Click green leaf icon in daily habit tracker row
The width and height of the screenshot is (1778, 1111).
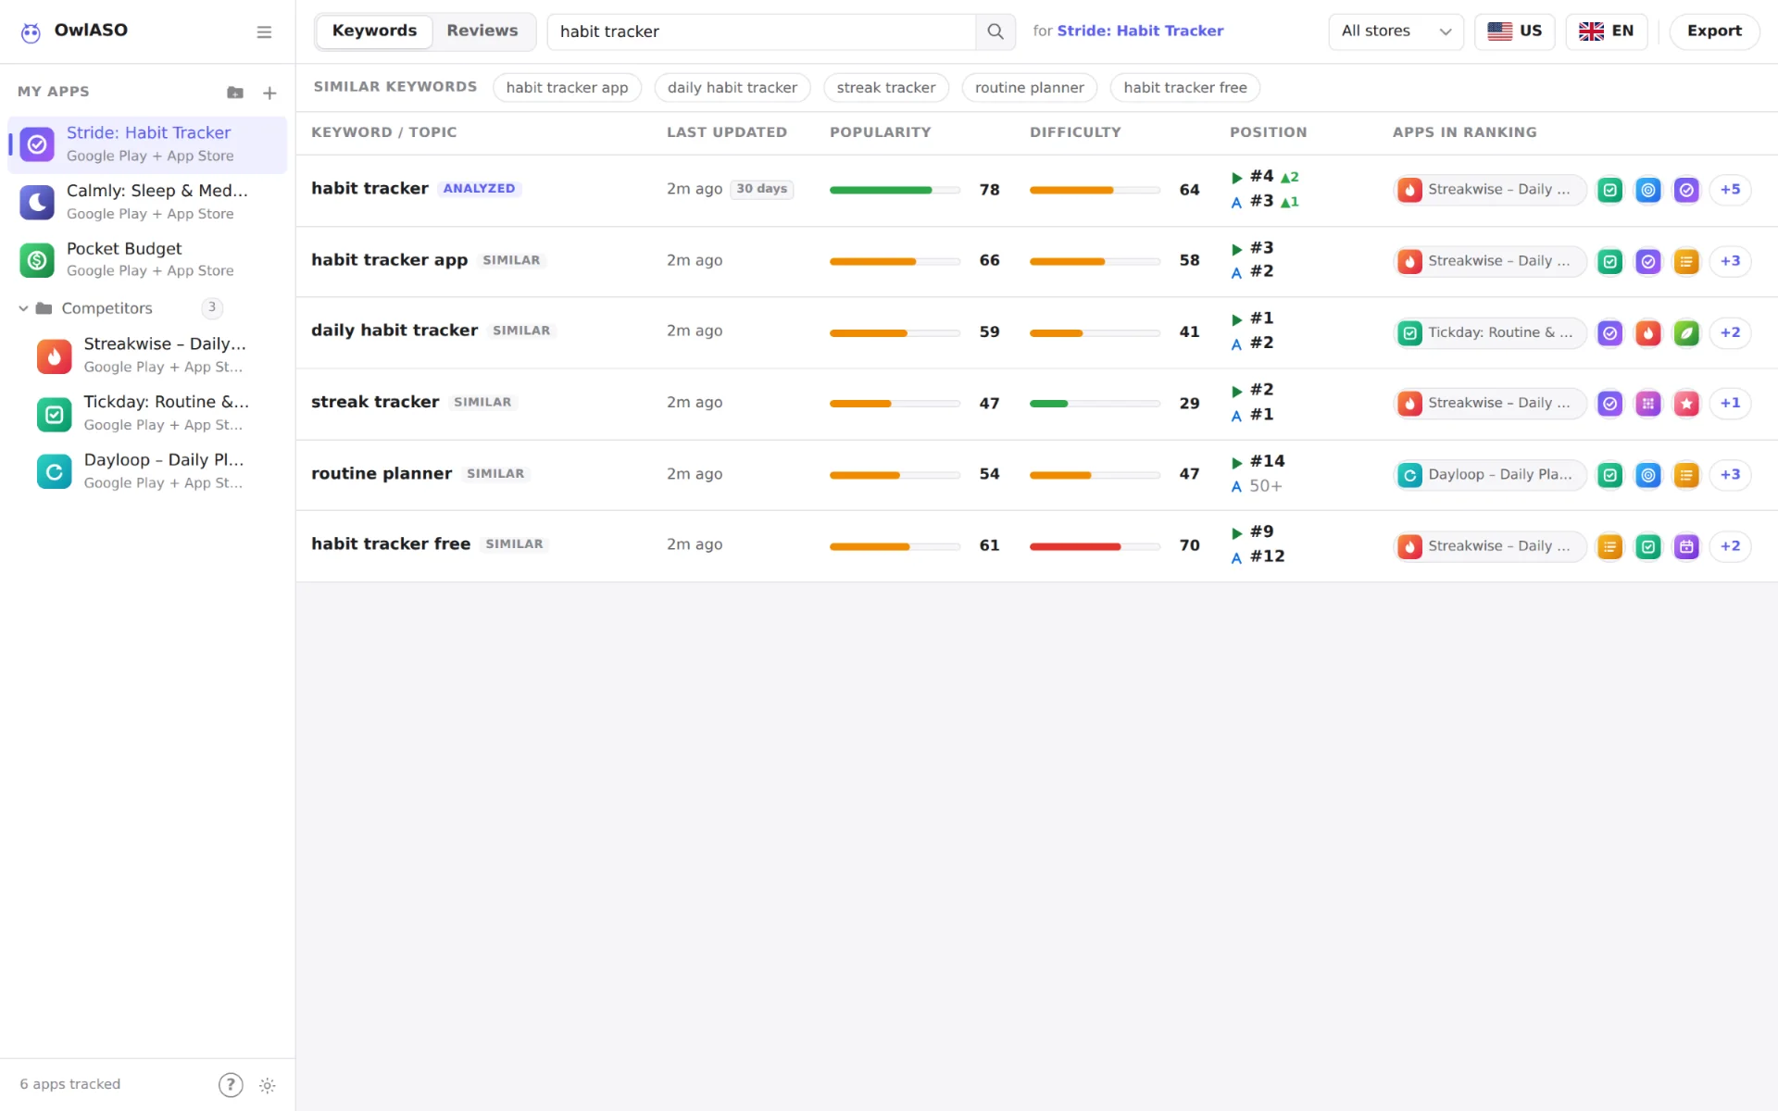coord(1686,332)
